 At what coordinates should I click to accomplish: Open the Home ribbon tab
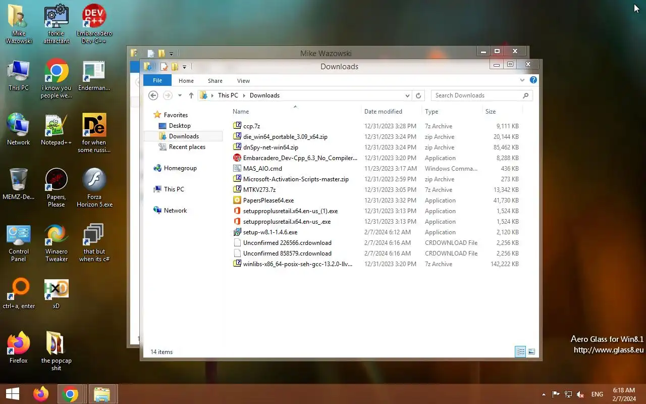186,81
